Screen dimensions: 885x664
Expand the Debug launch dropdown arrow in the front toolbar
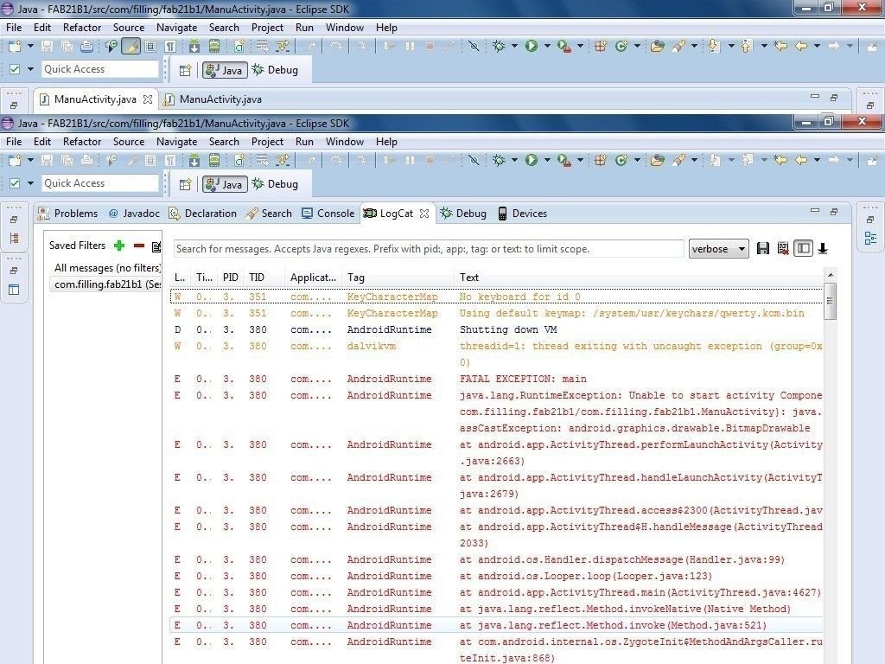tap(514, 160)
